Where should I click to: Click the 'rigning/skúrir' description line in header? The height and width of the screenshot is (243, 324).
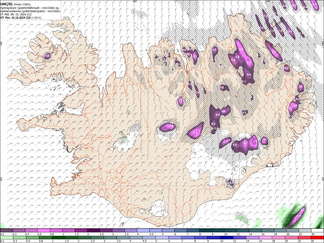[x=30, y=8]
